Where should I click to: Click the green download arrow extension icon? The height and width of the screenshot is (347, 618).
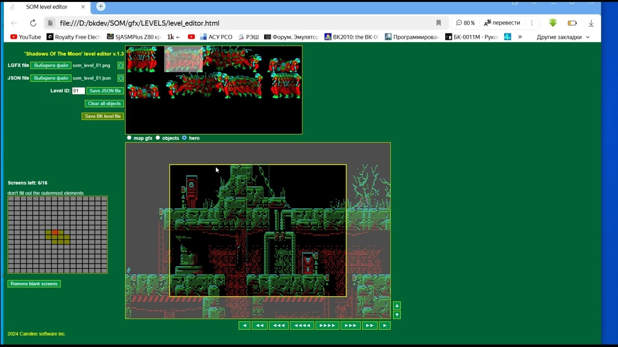[553, 23]
